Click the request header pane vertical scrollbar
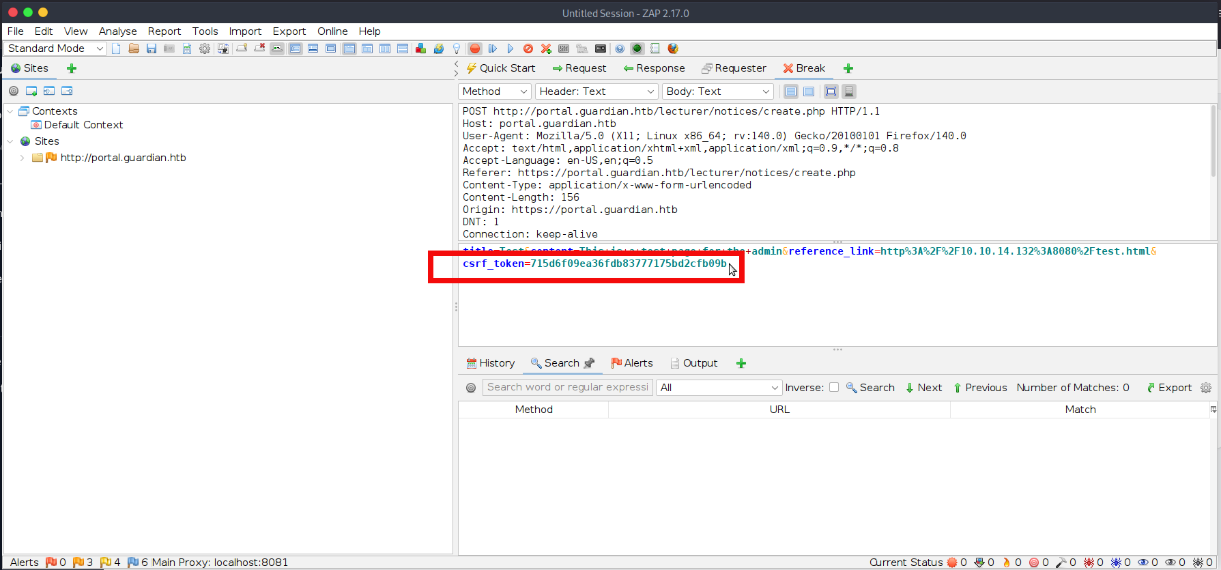Screen dimensions: 1221x570 point(1213,143)
